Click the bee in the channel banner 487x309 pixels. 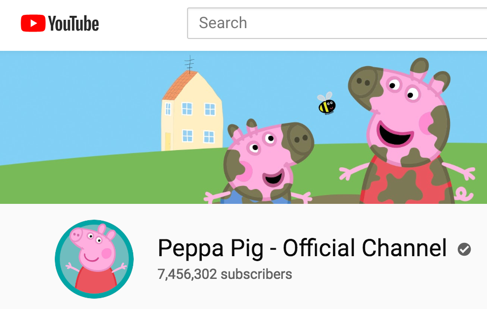(327, 104)
